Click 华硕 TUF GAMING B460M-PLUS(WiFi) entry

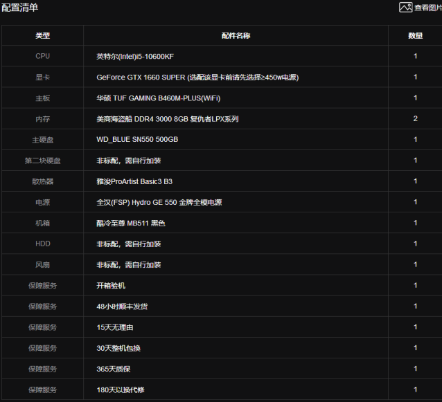point(159,98)
